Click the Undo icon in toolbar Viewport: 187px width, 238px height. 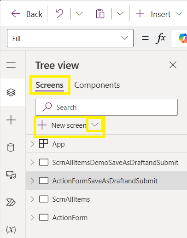[x=59, y=13]
